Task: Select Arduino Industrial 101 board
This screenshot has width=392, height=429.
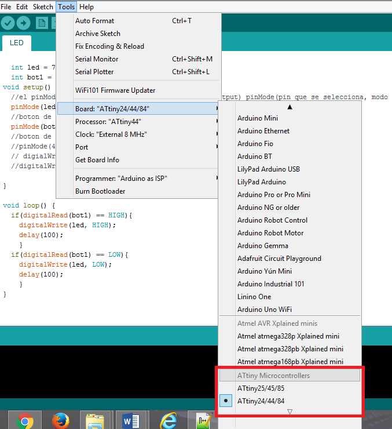Action: [x=290, y=284]
